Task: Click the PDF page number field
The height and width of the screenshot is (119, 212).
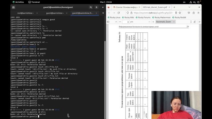Action: tap(126, 22)
